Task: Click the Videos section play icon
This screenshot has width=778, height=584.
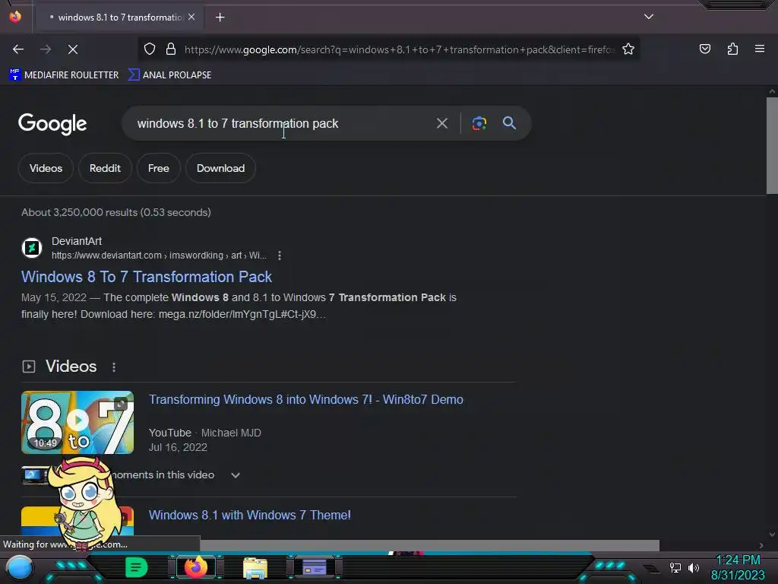Action: pos(29,367)
